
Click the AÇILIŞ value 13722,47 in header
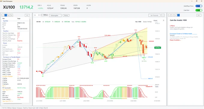pyautogui.click(x=50, y=8)
